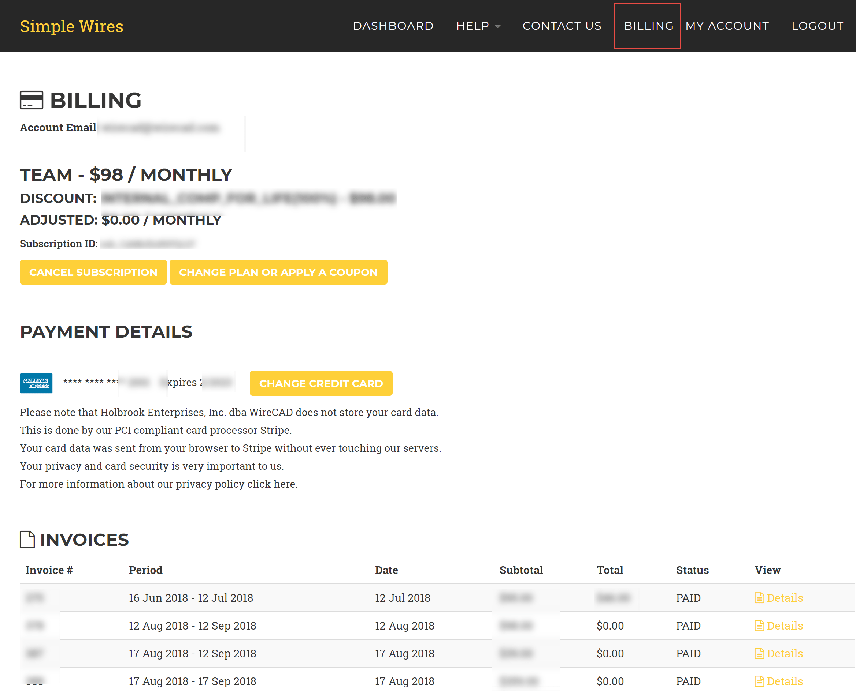Image resolution: width=856 pixels, height=691 pixels.
Task: Click the Invoices document icon
Action: point(27,539)
